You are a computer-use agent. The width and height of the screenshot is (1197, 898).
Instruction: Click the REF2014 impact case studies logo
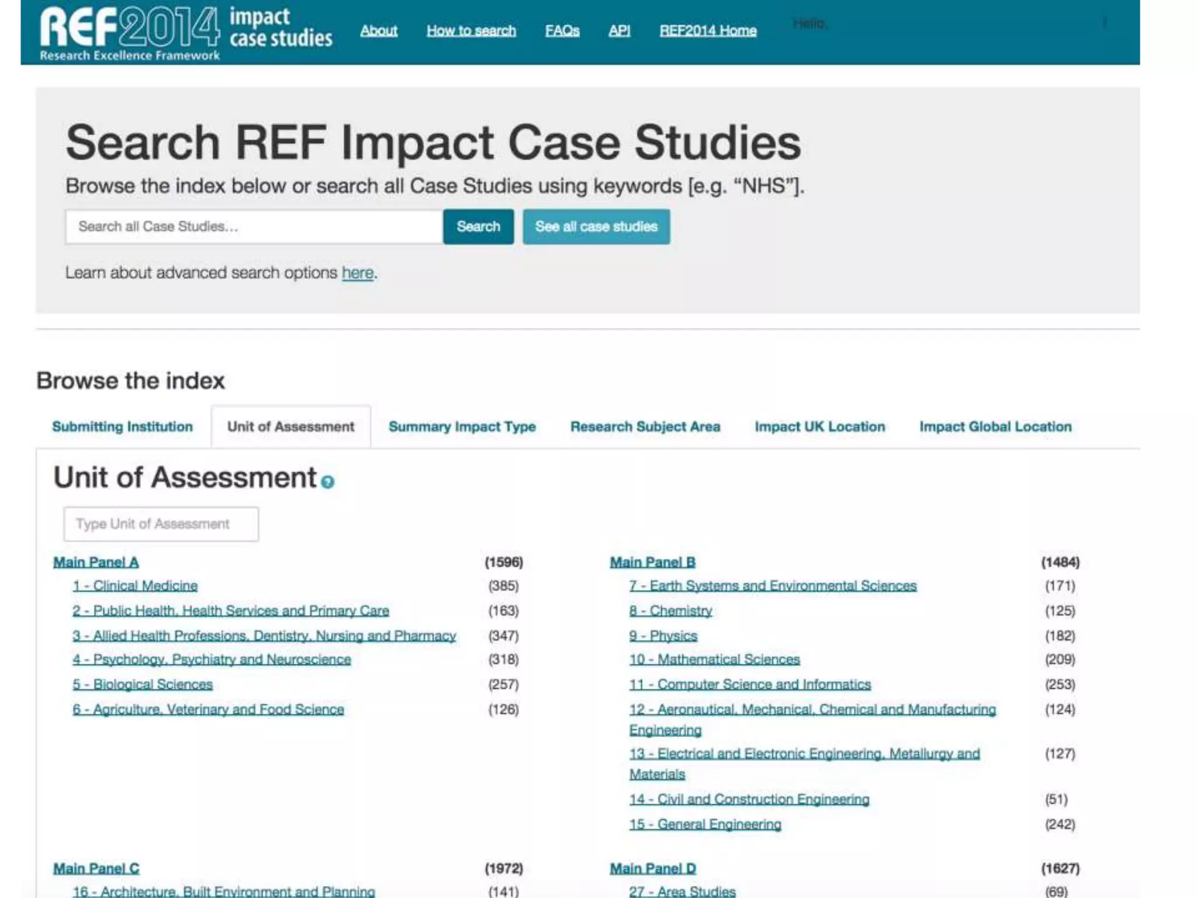point(186,32)
